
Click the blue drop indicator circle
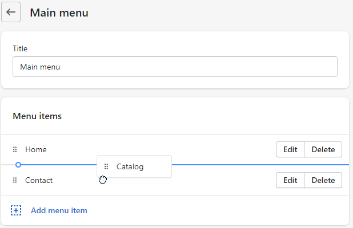[18, 165]
